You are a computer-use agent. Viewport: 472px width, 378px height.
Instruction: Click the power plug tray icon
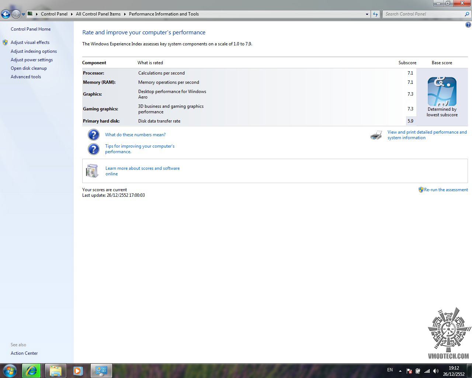tap(418, 371)
